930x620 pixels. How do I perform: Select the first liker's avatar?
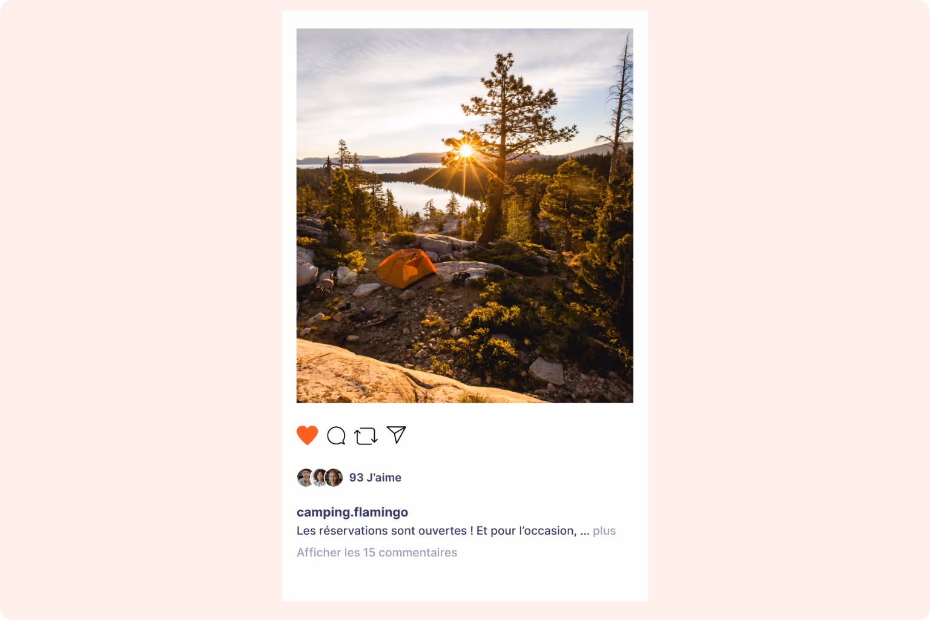[305, 478]
